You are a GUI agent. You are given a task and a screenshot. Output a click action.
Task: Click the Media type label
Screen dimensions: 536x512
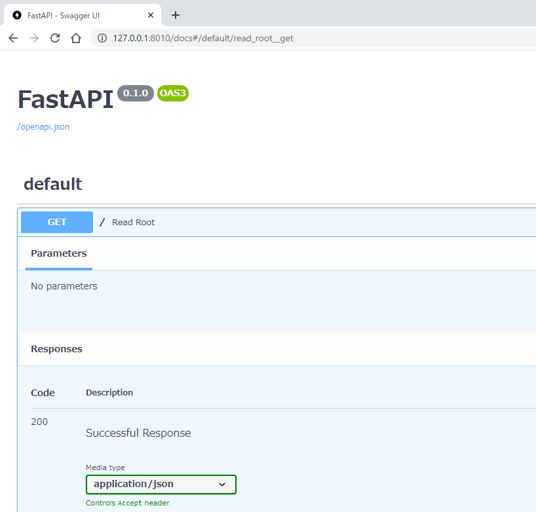pyautogui.click(x=105, y=467)
